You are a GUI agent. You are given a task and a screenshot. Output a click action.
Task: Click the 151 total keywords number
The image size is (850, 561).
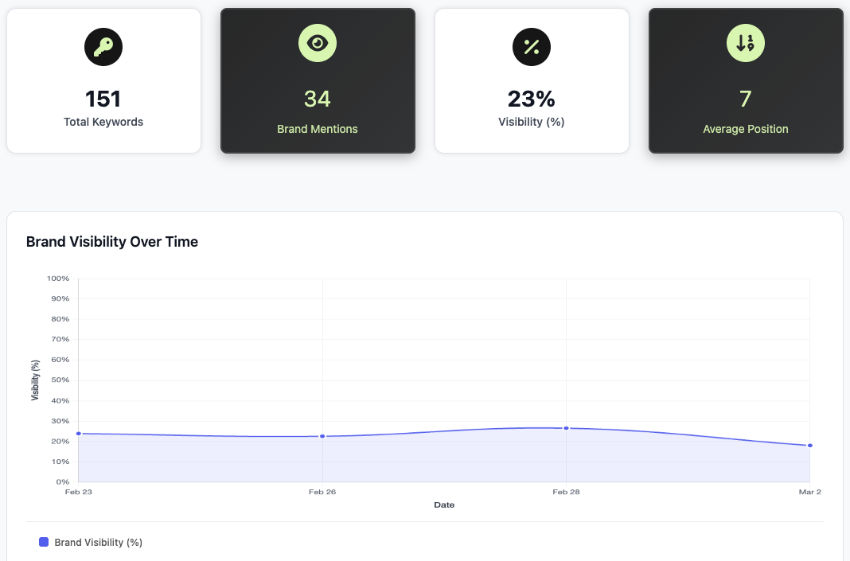[x=103, y=99]
